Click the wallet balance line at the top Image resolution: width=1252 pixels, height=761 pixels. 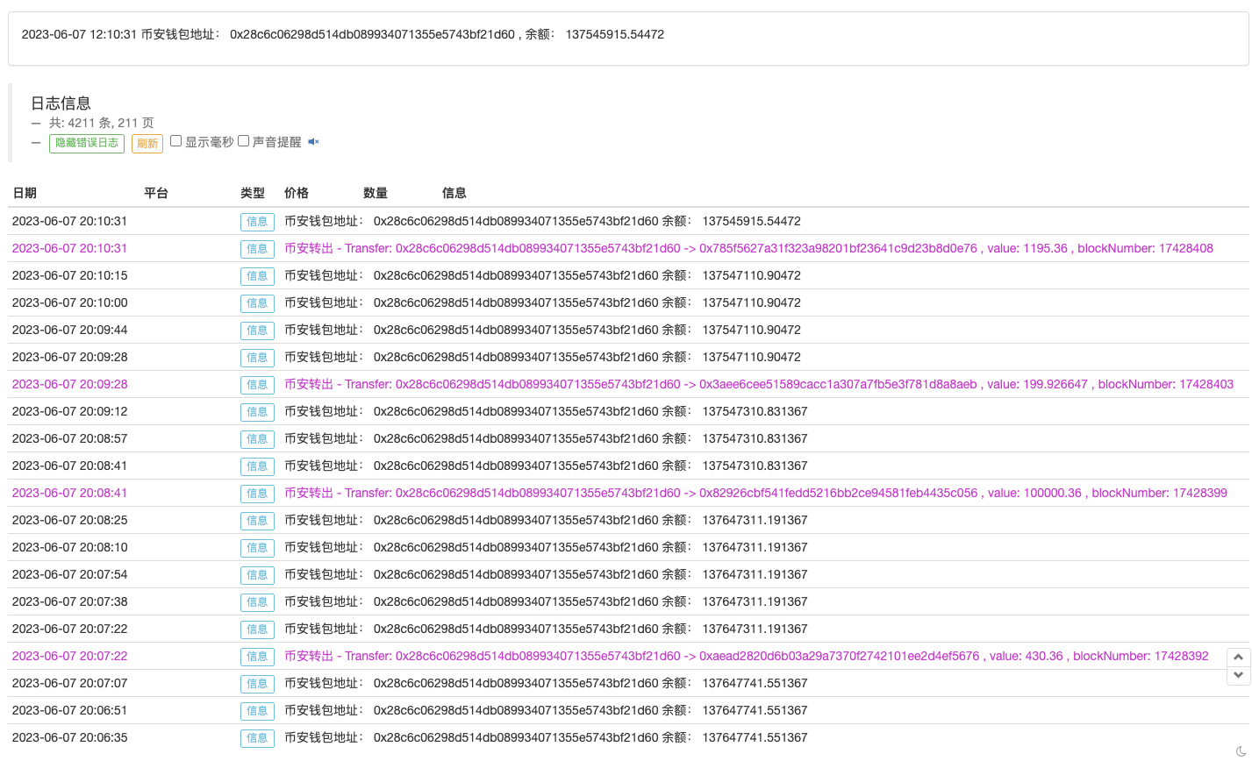click(x=342, y=34)
